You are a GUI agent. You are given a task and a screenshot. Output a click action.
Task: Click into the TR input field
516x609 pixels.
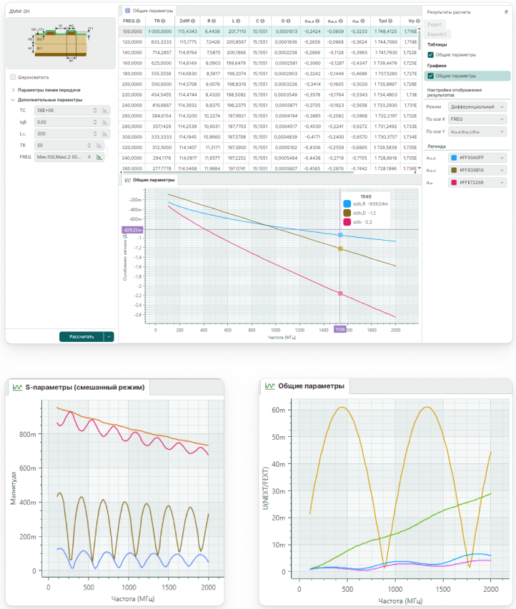pyautogui.click(x=62, y=145)
